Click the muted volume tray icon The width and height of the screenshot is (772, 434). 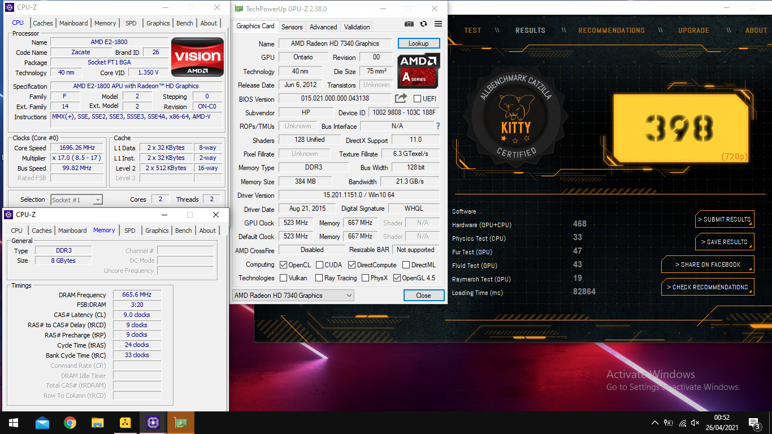[696, 423]
